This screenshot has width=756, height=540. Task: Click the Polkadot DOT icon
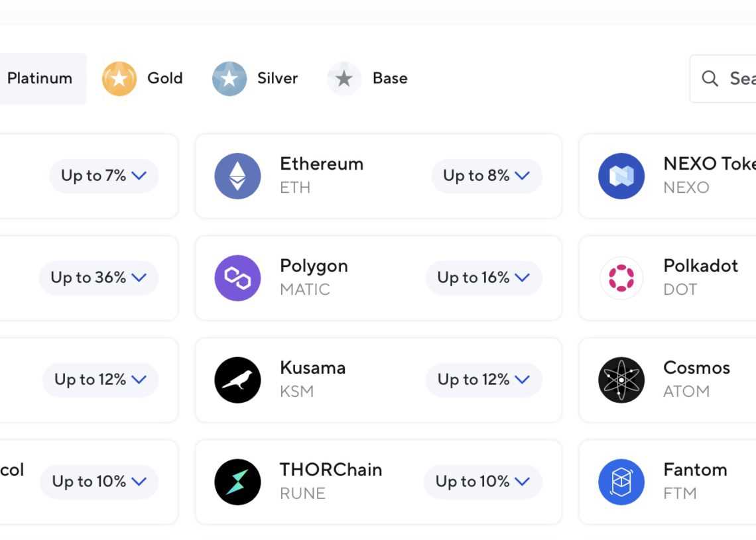[x=621, y=278]
